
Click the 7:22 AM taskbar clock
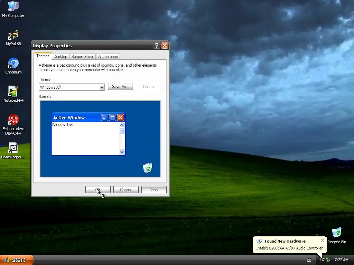pos(341,260)
